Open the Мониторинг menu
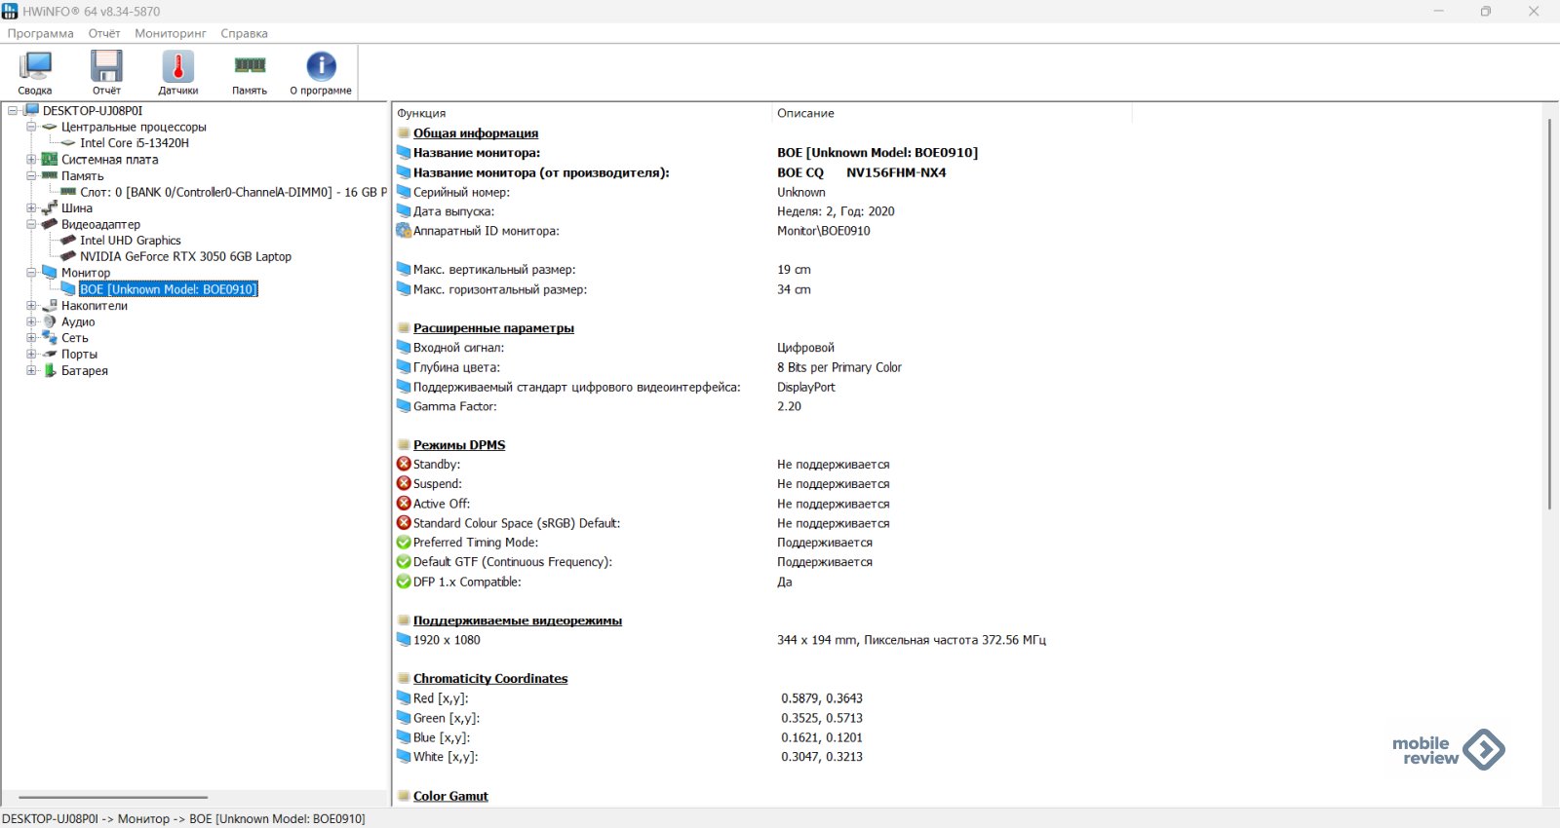 pos(171,33)
